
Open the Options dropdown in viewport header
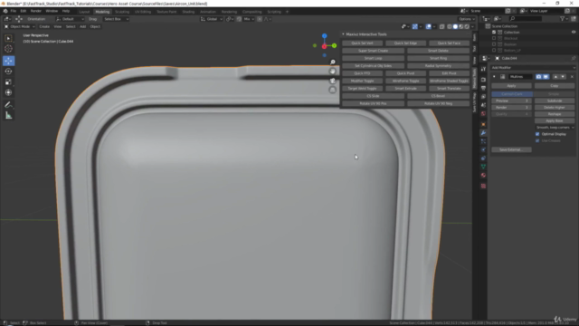(467, 19)
